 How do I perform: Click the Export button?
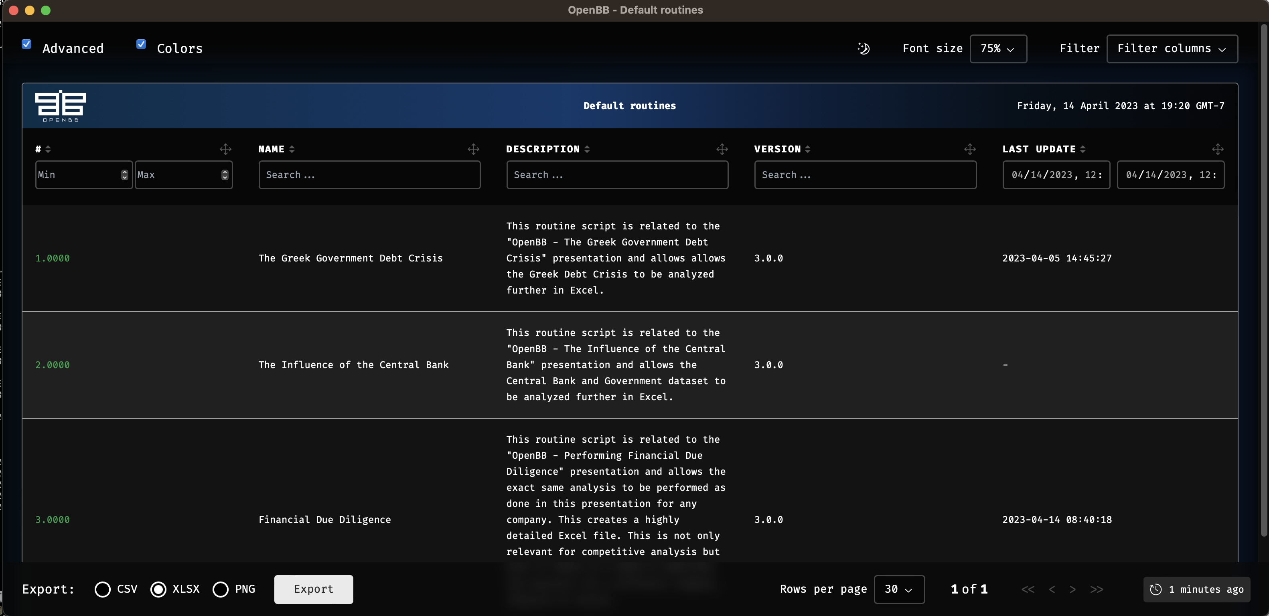pyautogui.click(x=314, y=590)
